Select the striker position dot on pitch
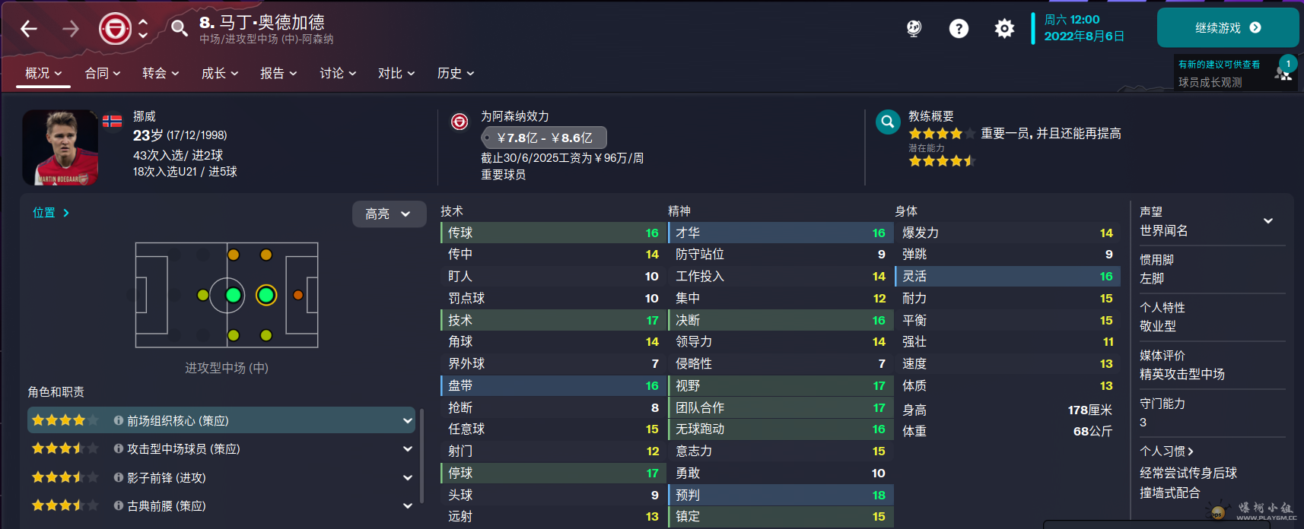The image size is (1304, 529). pos(298,295)
